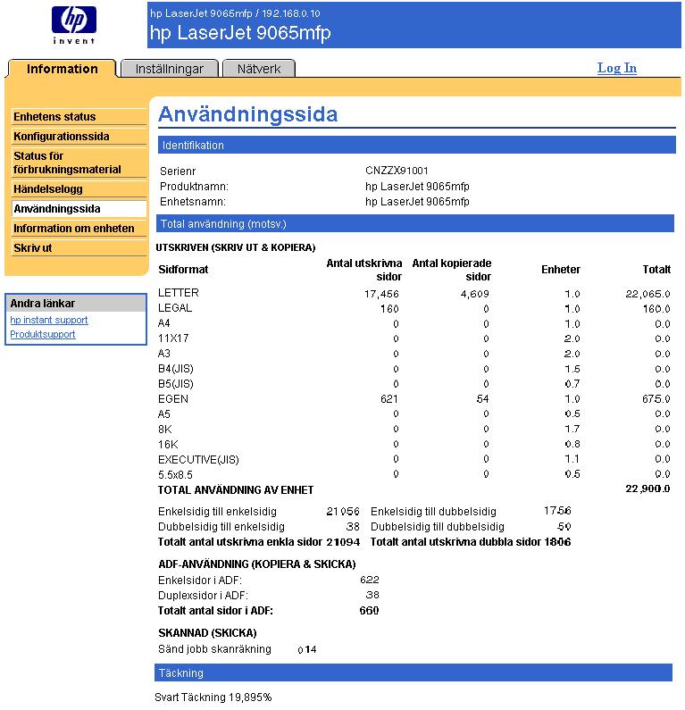Image resolution: width=685 pixels, height=710 pixels.
Task: Click EGEN total value 675.0
Action: click(656, 399)
